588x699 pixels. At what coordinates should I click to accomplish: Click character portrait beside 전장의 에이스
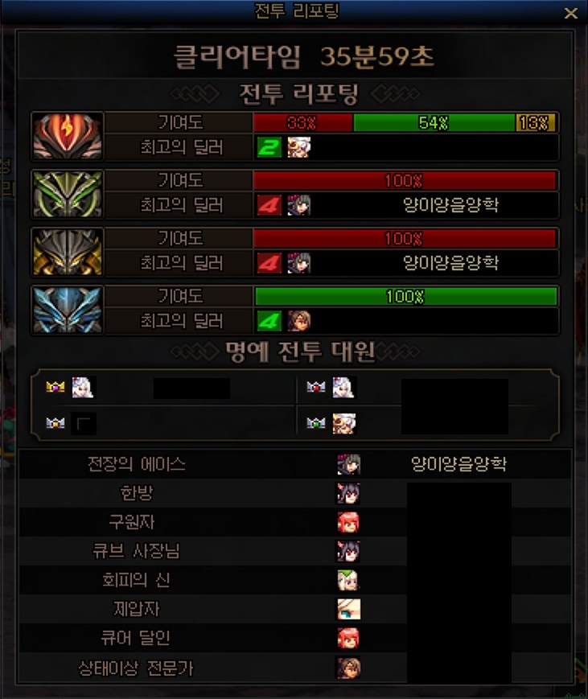(x=348, y=464)
